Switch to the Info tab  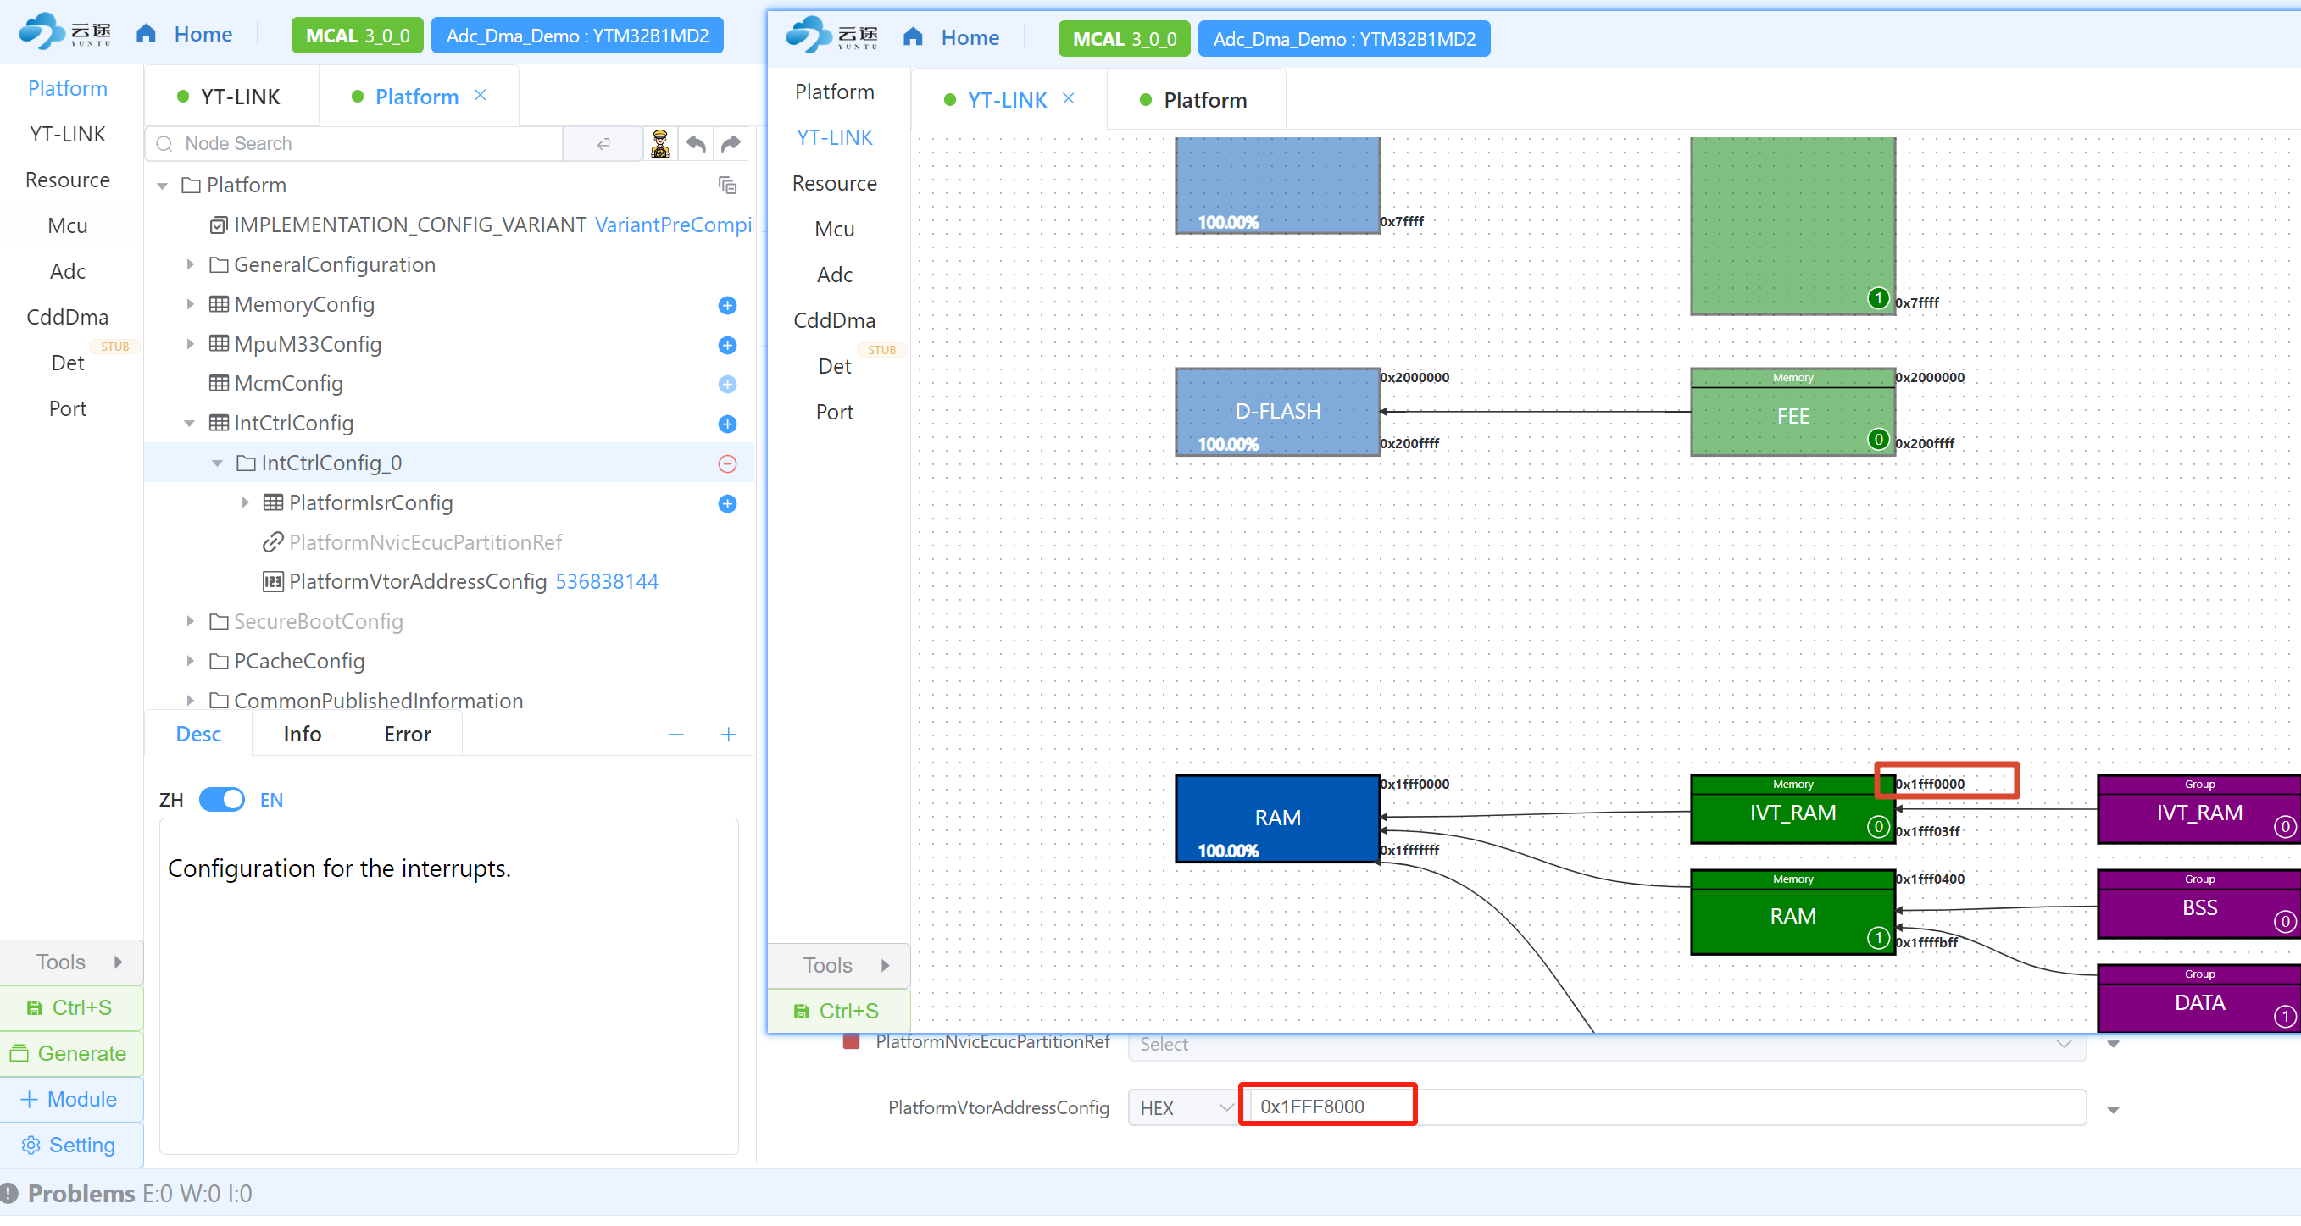[302, 734]
